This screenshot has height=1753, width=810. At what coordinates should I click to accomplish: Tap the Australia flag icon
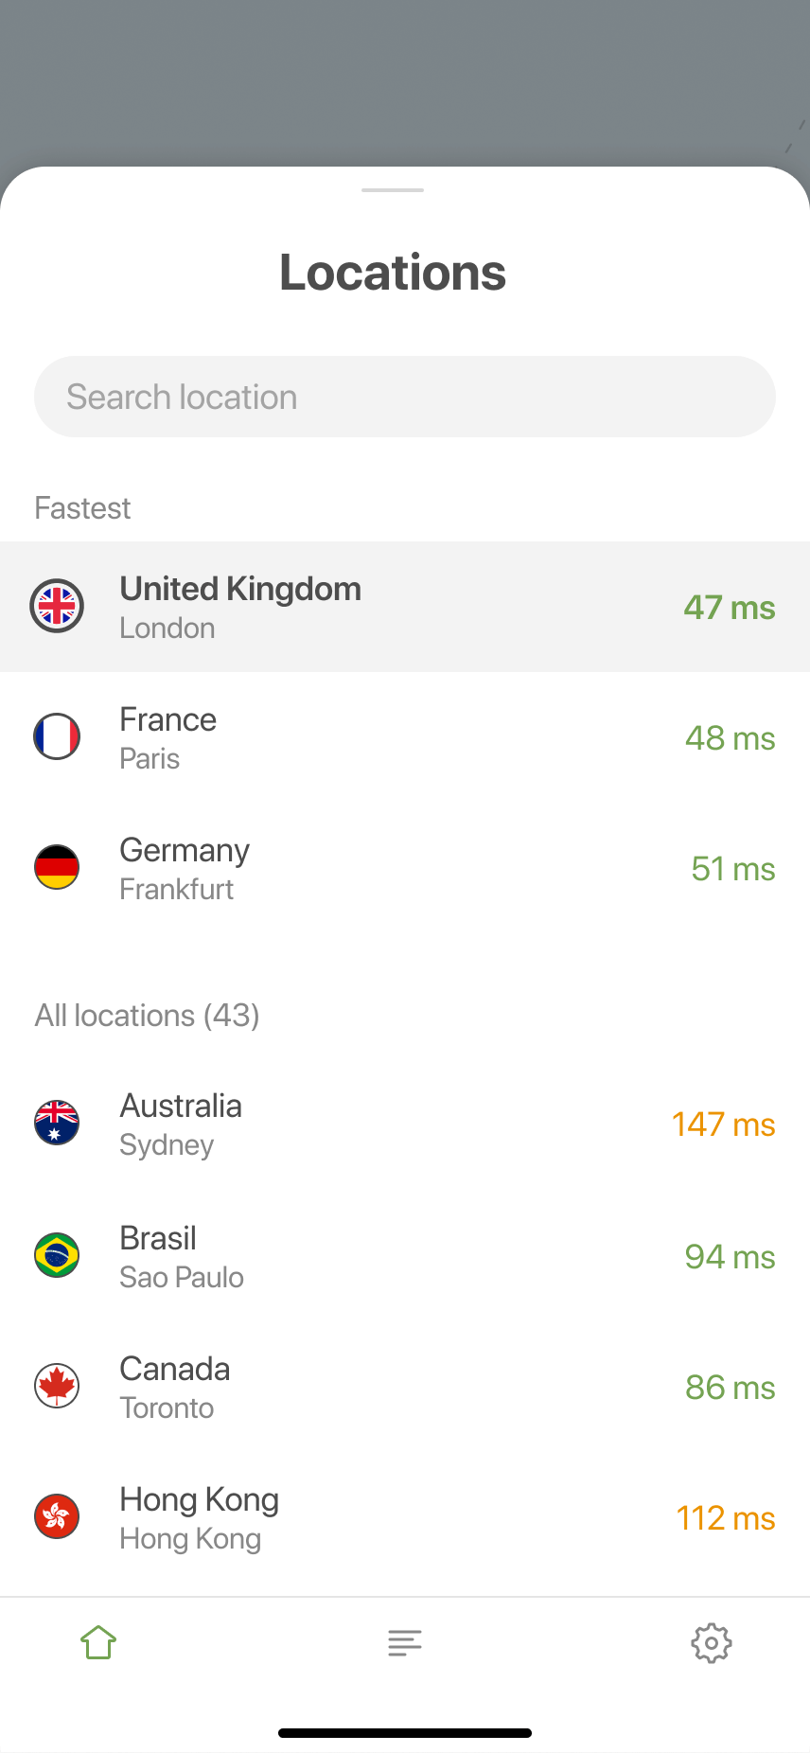[57, 1123]
